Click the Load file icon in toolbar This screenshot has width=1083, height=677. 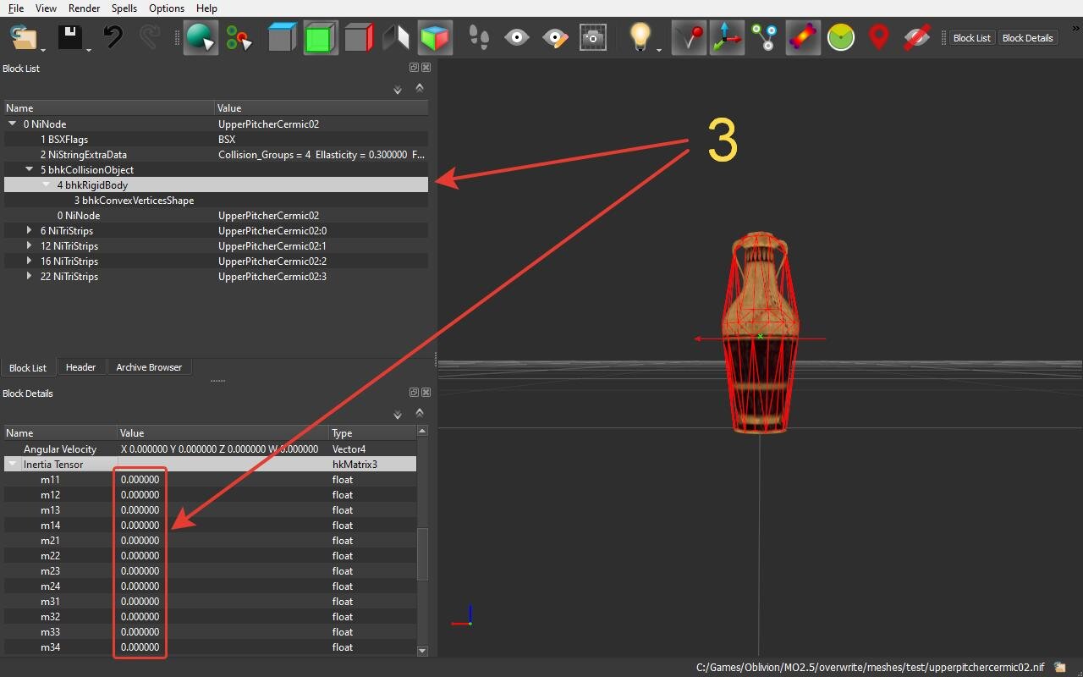coord(24,37)
